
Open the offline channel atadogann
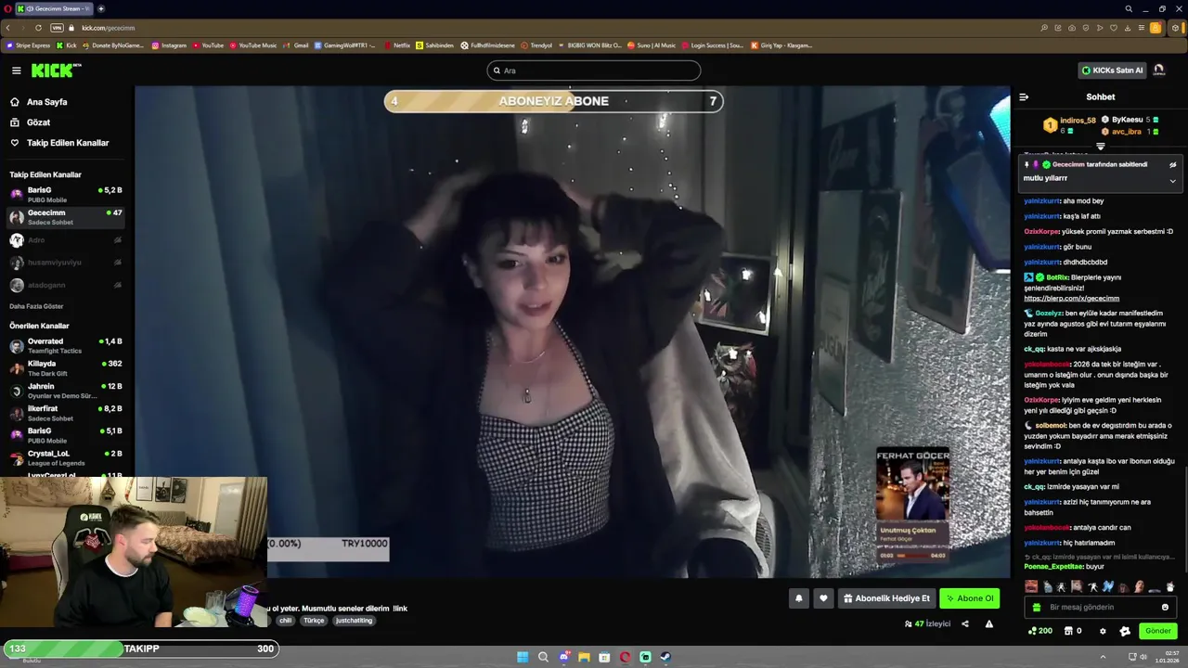[x=65, y=285]
